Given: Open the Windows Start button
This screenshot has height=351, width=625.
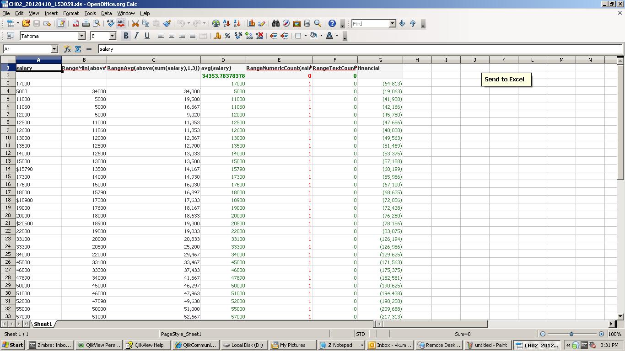Looking at the screenshot, I should [13, 345].
